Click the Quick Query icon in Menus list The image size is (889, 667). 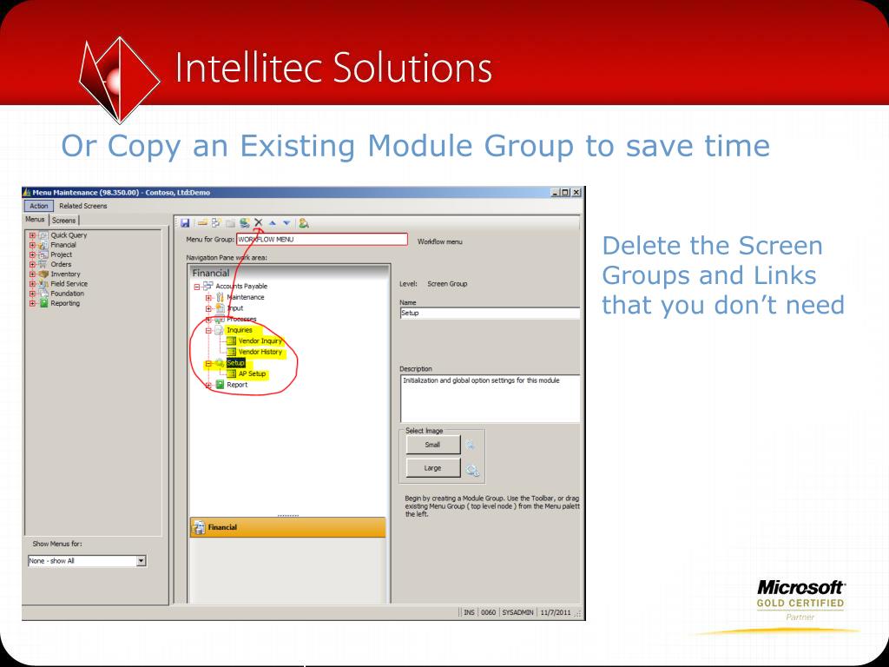(43, 235)
